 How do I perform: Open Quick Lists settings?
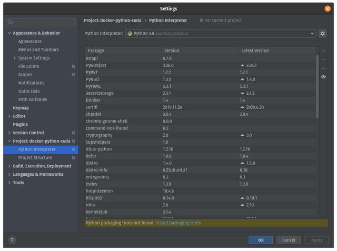point(29,91)
